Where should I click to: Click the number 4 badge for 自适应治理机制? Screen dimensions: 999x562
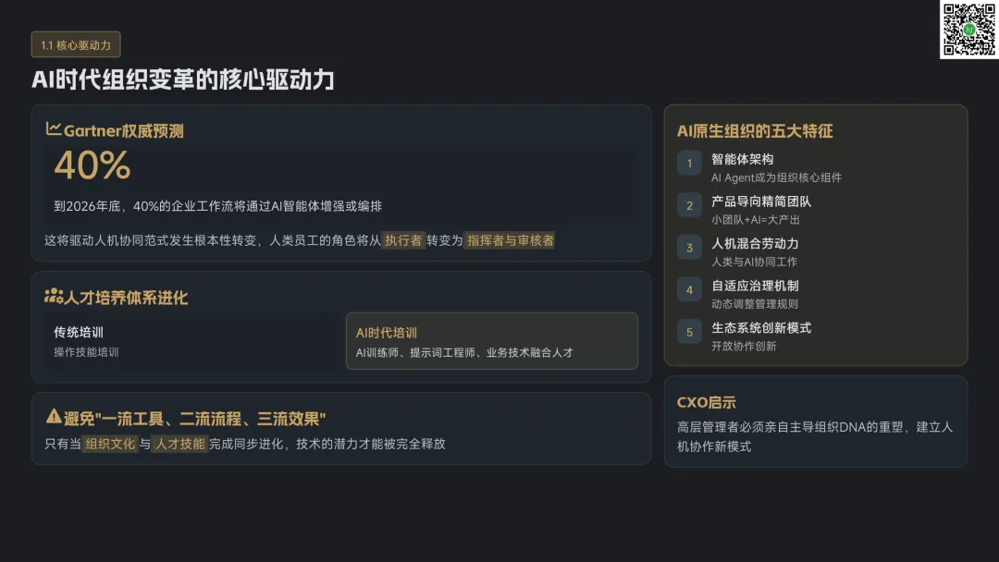(x=689, y=290)
